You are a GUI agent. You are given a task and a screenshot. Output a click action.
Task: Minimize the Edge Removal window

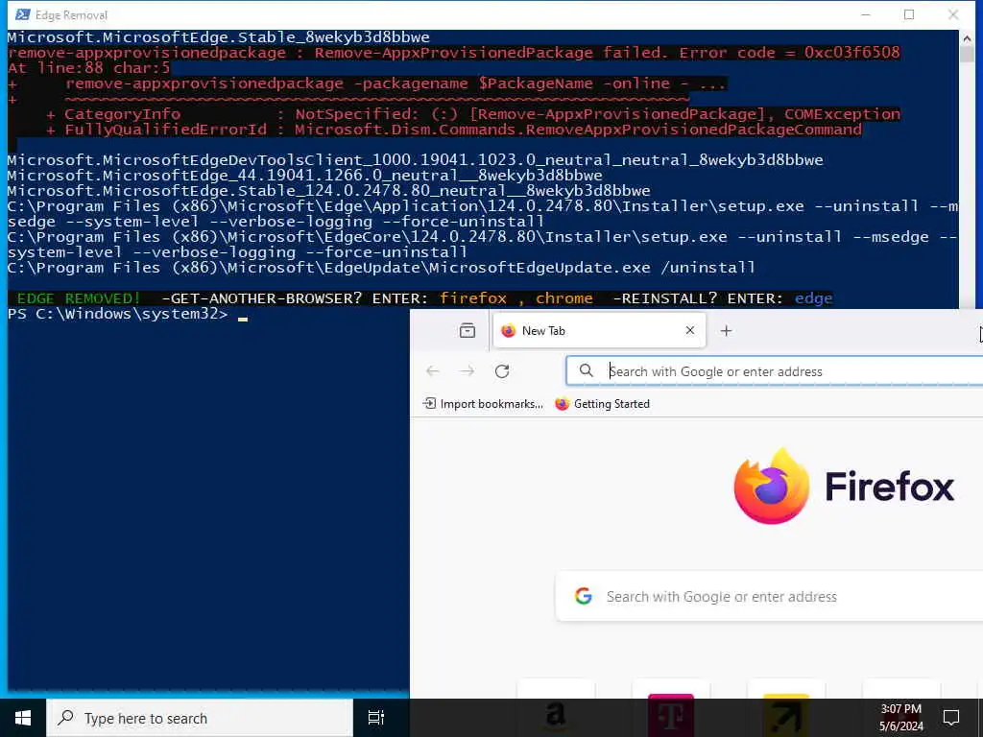point(866,14)
